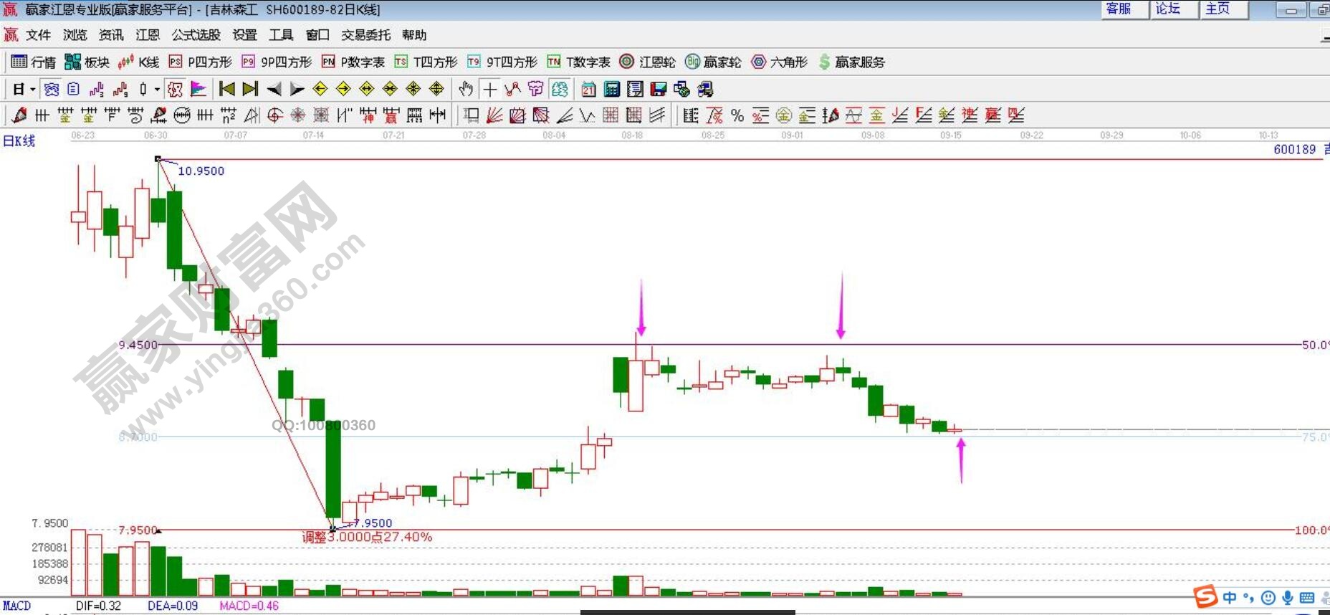Open the 公式选股 menu
The image size is (1330, 615).
[x=196, y=35]
